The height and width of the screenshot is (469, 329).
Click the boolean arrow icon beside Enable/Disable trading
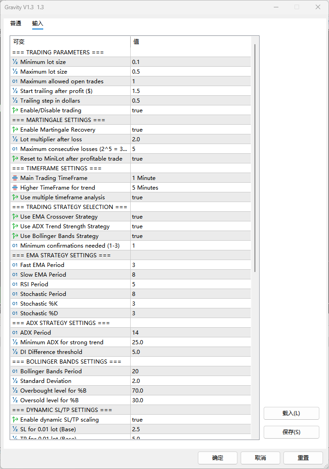pyautogui.click(x=15, y=110)
